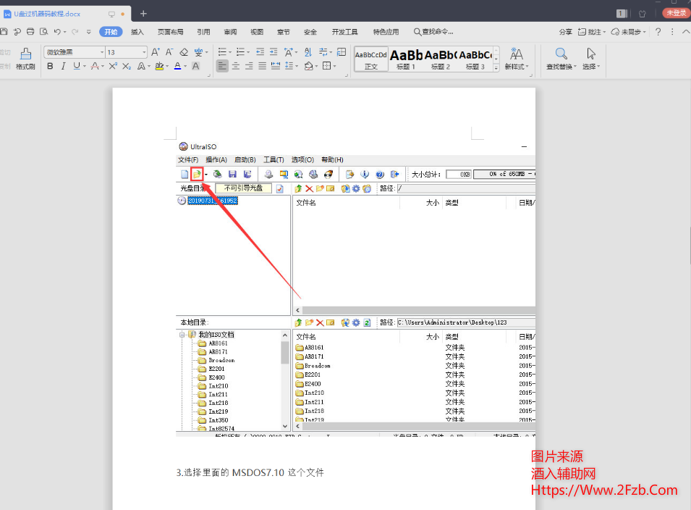
Task: Decrease font size with the A- icon
Action: 169,52
